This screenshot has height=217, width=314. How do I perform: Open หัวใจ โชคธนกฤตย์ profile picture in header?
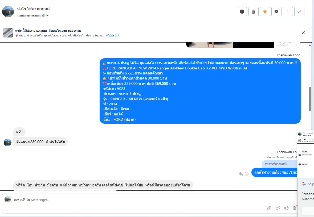click(x=8, y=12)
